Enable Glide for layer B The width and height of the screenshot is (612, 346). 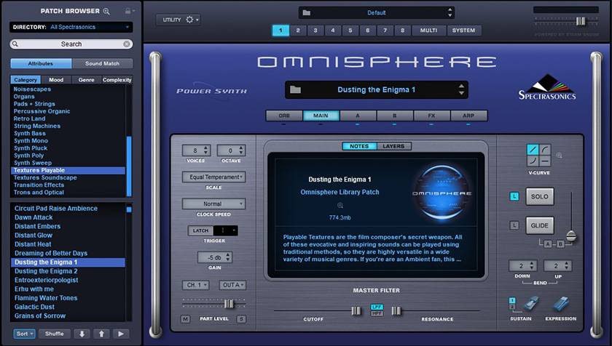coord(560,244)
